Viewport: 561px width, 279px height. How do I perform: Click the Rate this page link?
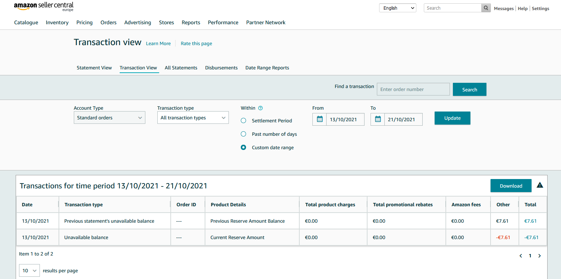pyautogui.click(x=196, y=43)
